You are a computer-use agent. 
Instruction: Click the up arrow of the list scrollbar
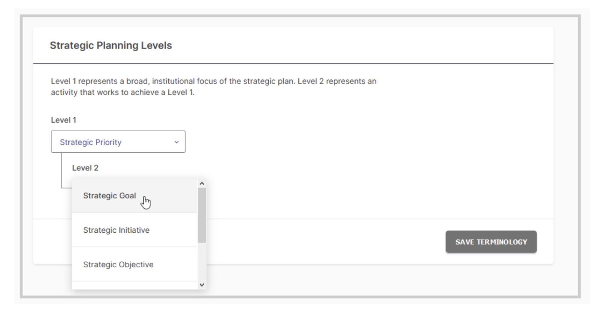point(202,183)
